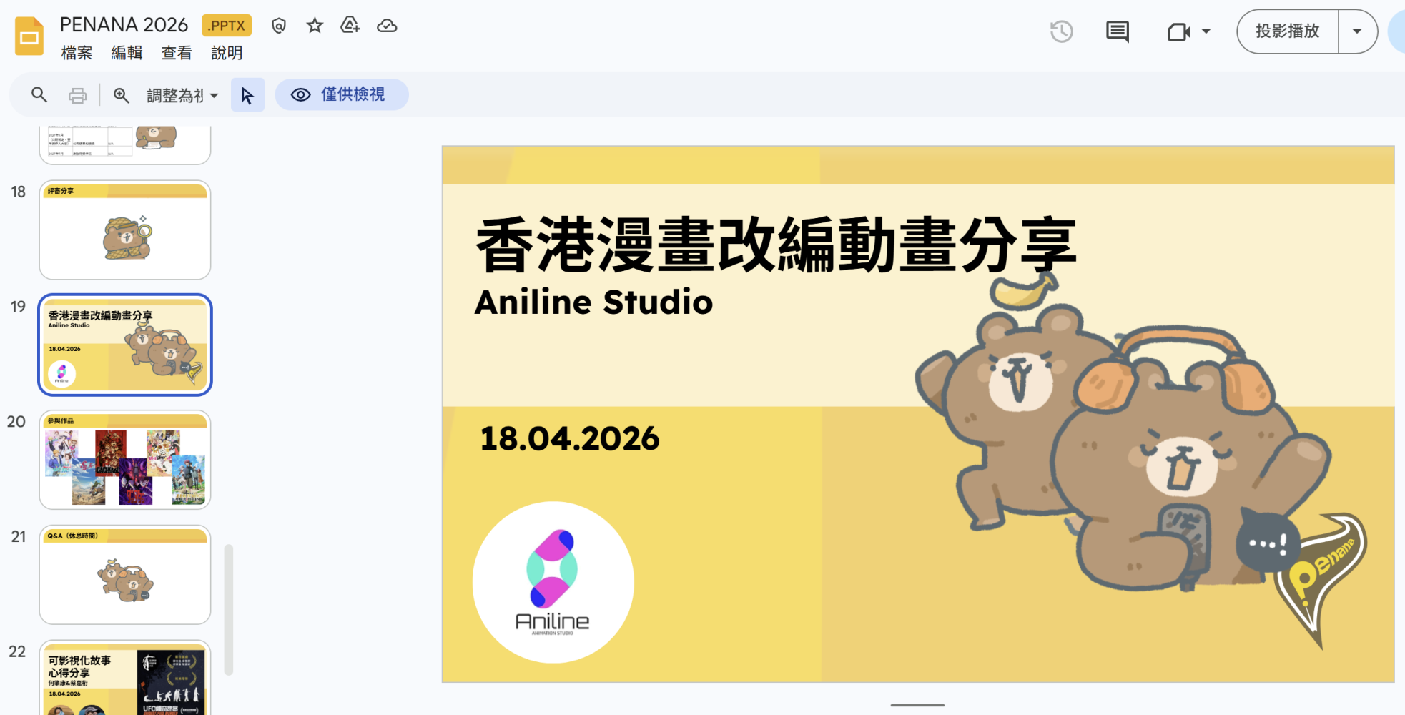This screenshot has width=1405, height=715.
Task: Open version history clock icon
Action: [1061, 31]
